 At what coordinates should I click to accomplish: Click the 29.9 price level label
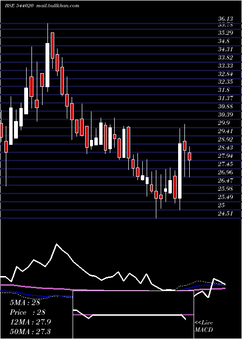(x=224, y=123)
